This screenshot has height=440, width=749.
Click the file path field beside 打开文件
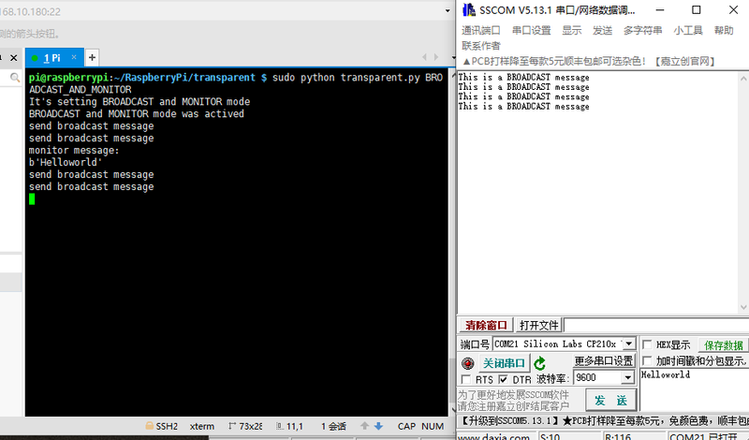tap(656, 326)
